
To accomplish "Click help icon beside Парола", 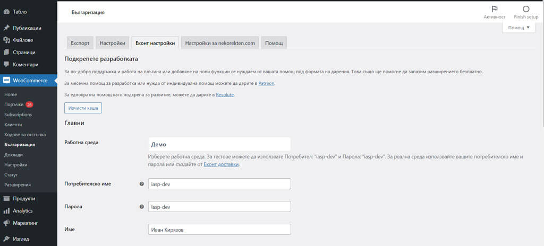I will [x=141, y=206].
